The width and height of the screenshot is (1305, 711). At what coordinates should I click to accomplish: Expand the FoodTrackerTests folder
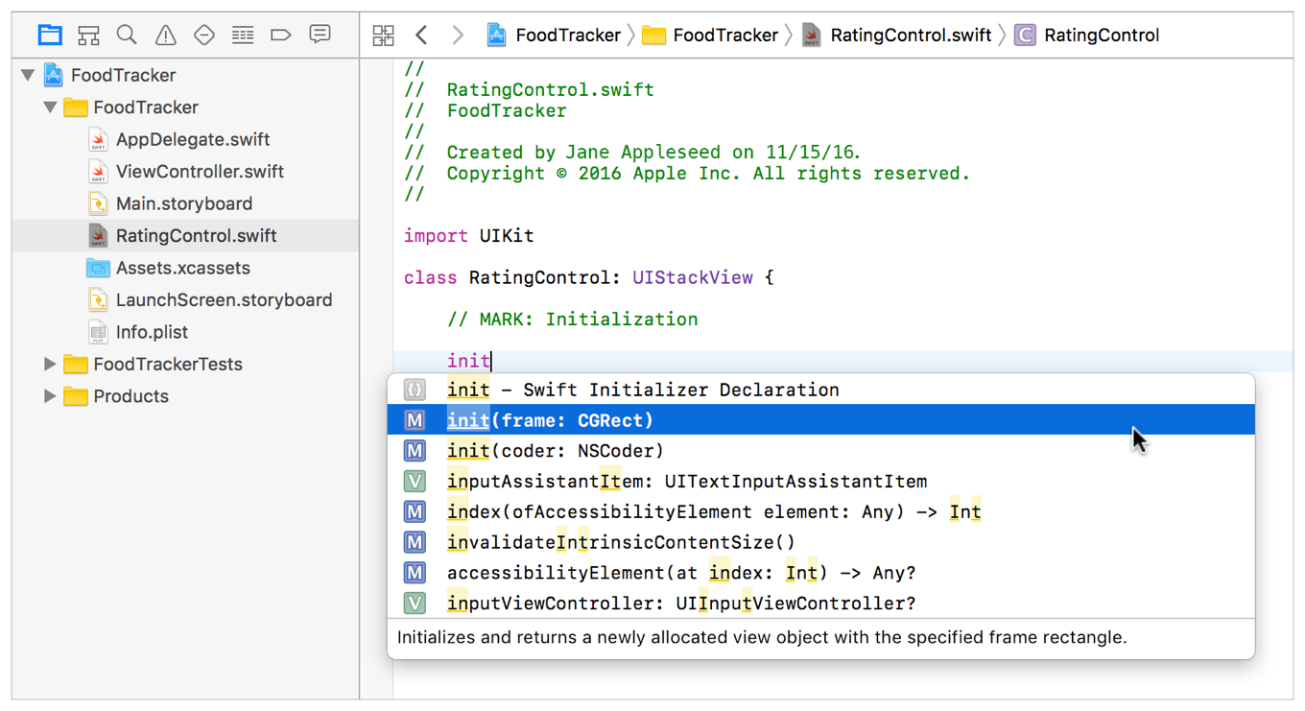pos(50,364)
